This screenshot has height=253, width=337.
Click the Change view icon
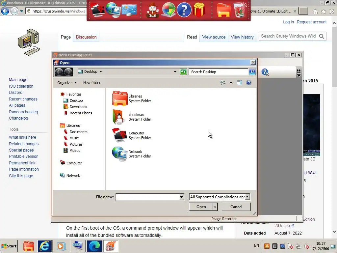coord(223,83)
